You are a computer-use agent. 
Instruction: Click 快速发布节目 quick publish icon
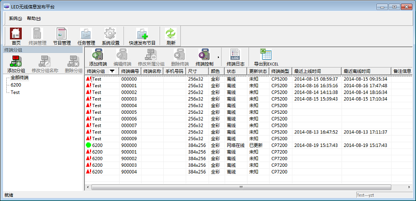pyautogui.click(x=142, y=34)
